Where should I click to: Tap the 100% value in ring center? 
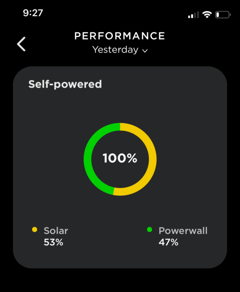[x=120, y=158]
